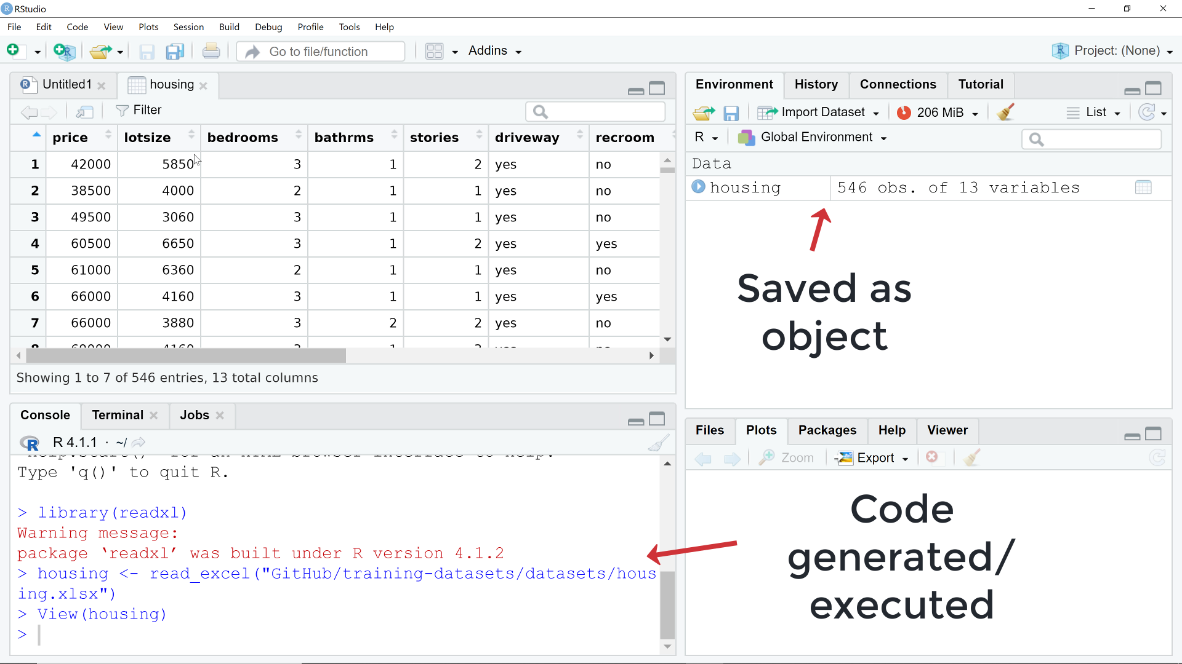This screenshot has height=664, width=1182.
Task: Sort table by price column
Action: (70, 138)
